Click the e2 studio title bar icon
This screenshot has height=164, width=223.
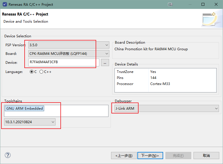tap(4, 4)
